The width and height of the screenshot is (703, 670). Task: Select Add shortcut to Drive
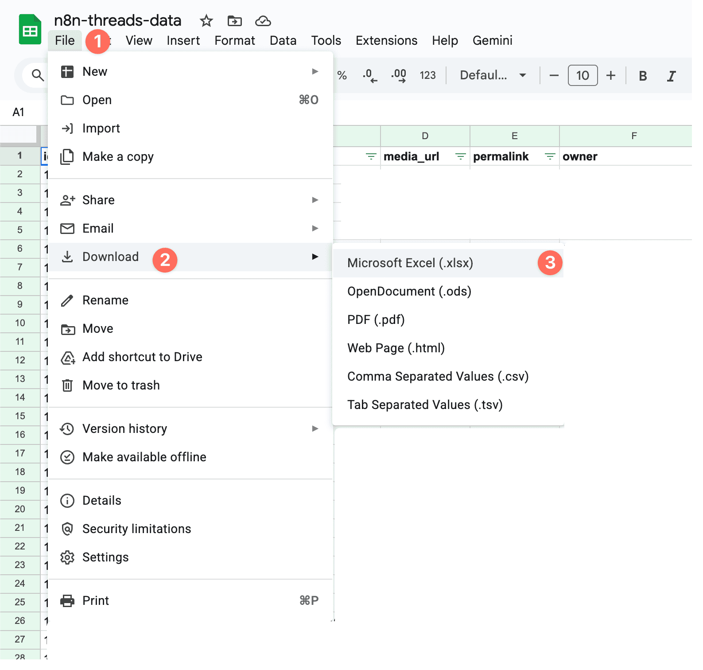click(x=190, y=357)
